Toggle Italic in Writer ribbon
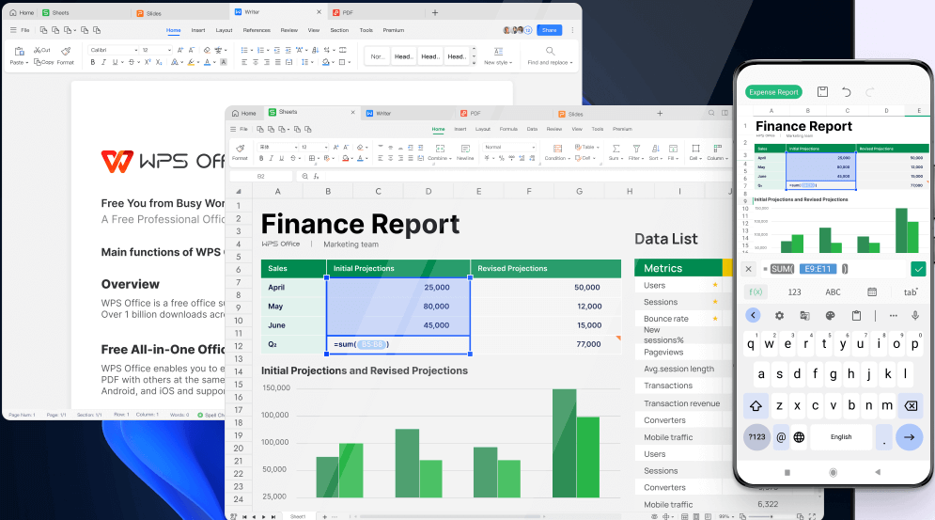 click(103, 62)
